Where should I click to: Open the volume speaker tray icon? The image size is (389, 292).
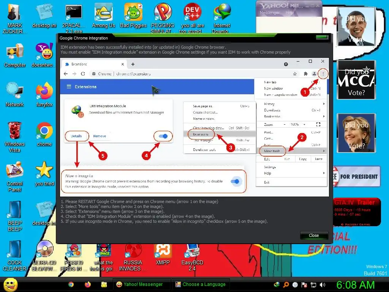[x=323, y=284]
